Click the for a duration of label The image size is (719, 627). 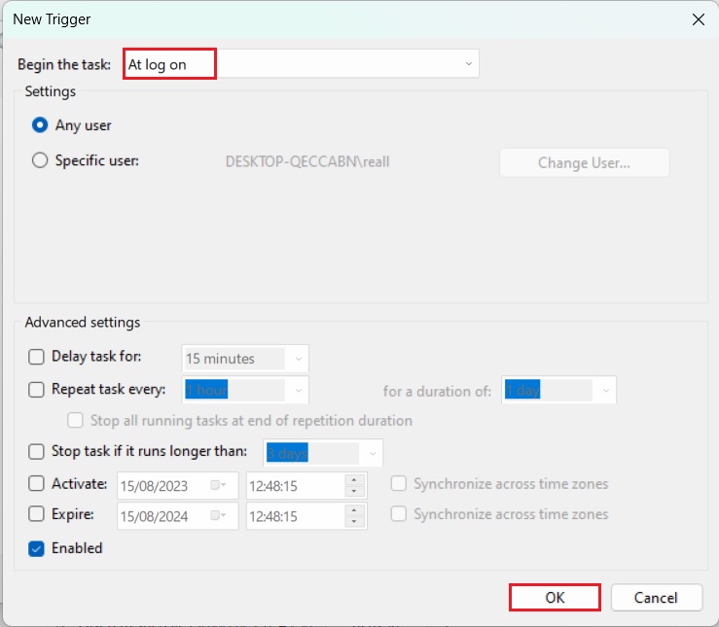[437, 391]
